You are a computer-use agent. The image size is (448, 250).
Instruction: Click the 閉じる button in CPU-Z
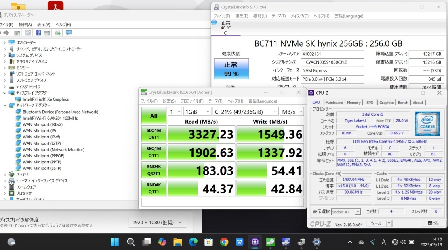(433, 223)
